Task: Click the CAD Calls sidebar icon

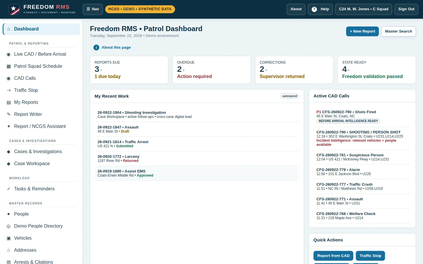Action: tap(9, 78)
